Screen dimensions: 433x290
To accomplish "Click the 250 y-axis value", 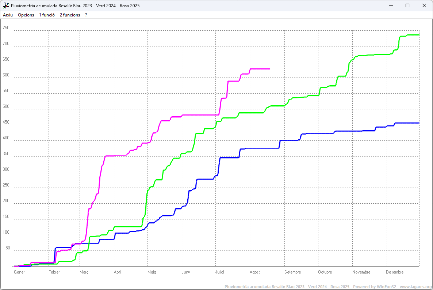I will pyautogui.click(x=6, y=185).
